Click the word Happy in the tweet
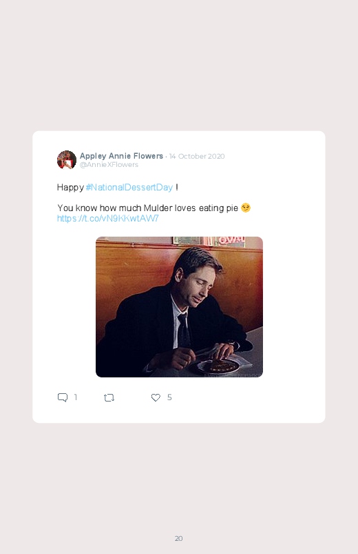The image size is (358, 554). [x=70, y=187]
